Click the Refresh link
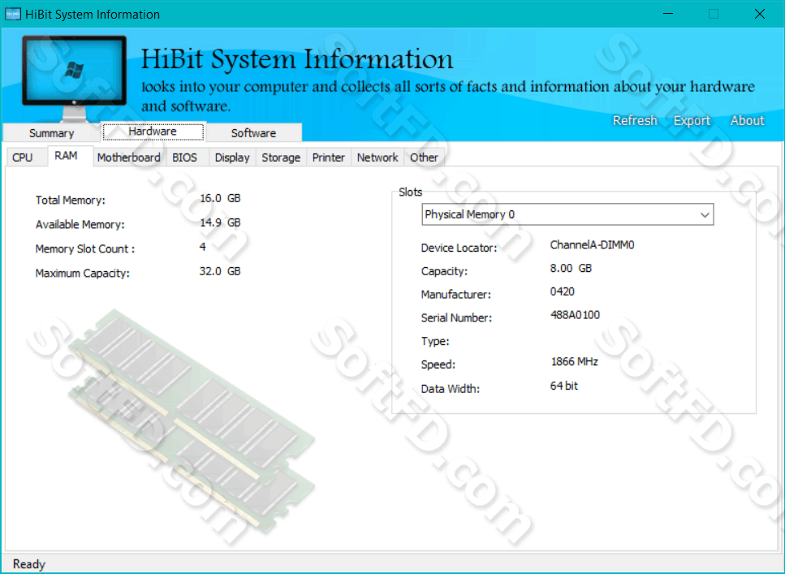 tap(635, 120)
